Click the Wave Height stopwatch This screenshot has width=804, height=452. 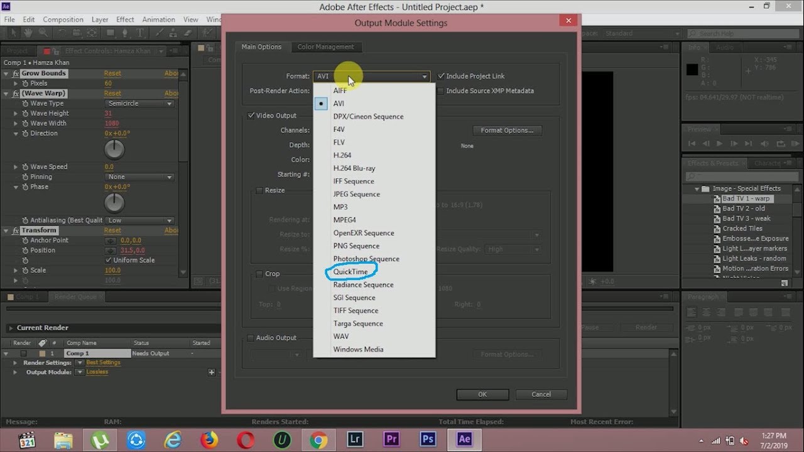click(26, 114)
